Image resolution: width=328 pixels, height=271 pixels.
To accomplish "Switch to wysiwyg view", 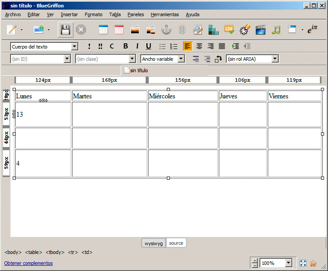I will point(154,243).
